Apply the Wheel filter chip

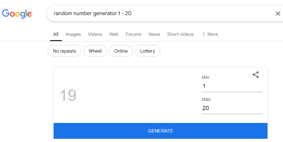(95, 51)
